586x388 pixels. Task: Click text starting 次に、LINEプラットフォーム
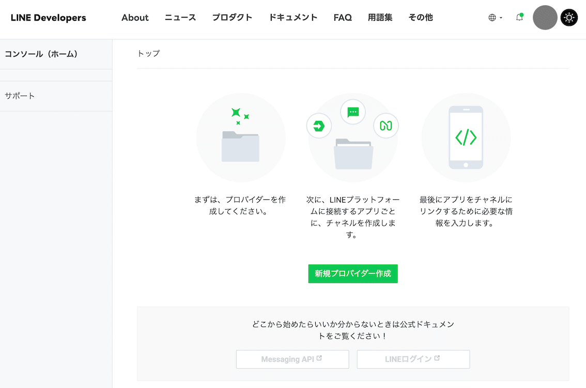point(353,217)
